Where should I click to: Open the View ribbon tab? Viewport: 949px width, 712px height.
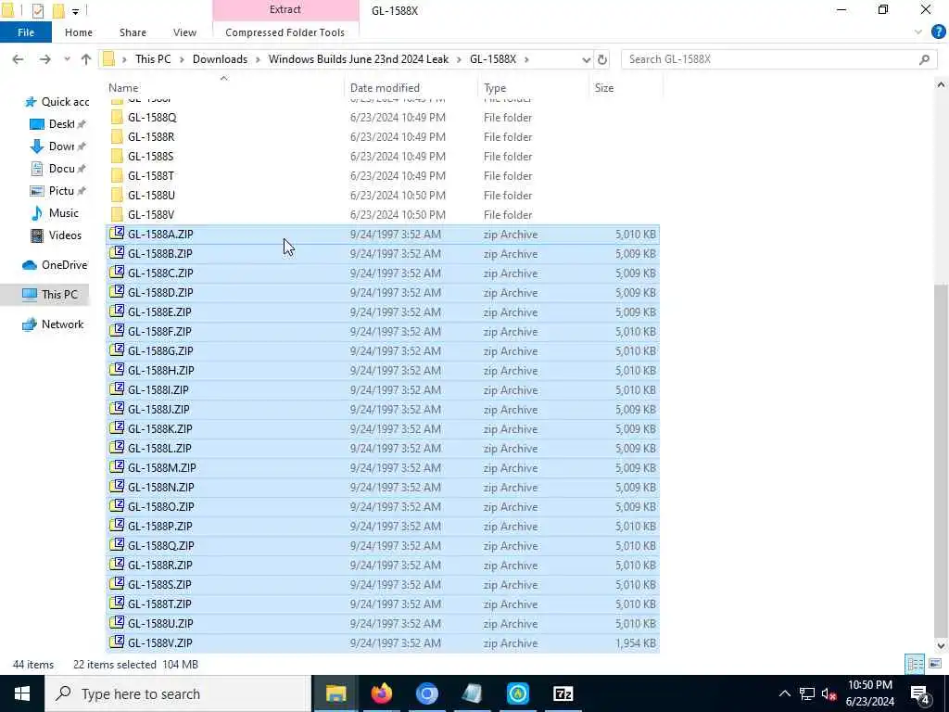coord(184,32)
